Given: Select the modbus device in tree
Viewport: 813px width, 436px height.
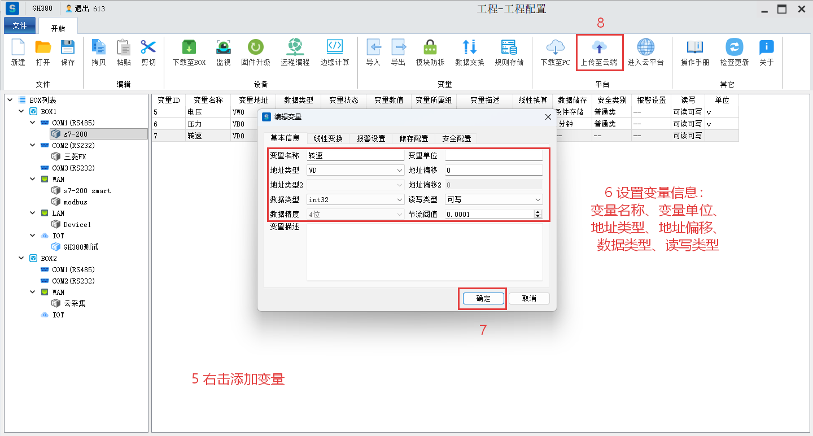Looking at the screenshot, I should pos(69,202).
